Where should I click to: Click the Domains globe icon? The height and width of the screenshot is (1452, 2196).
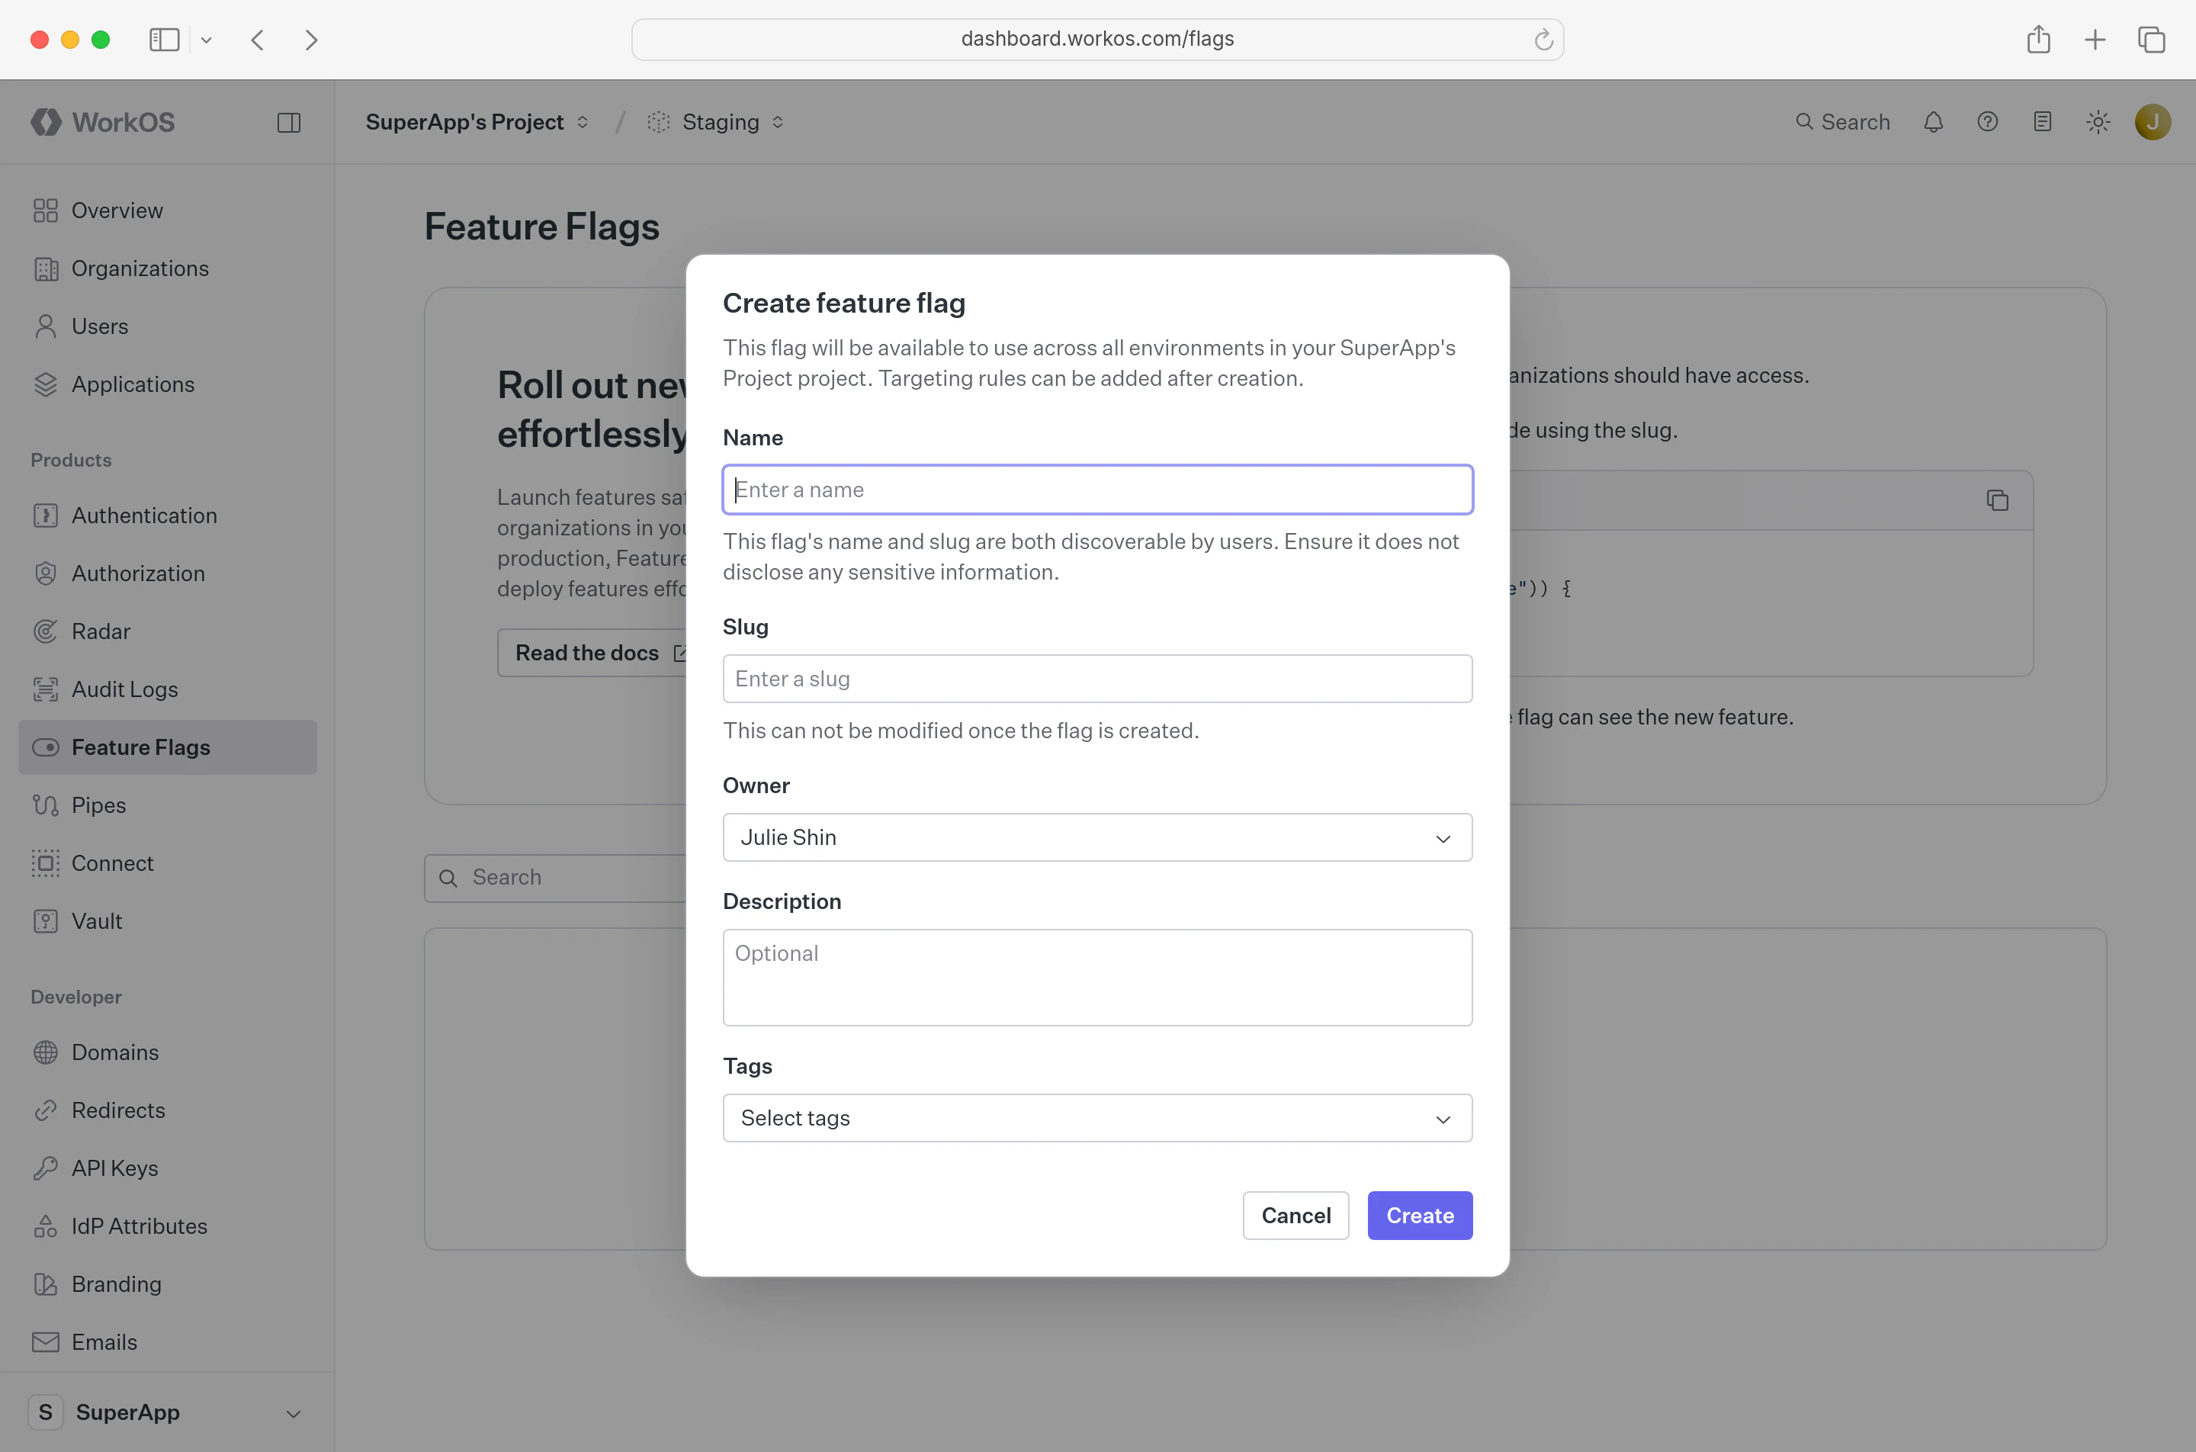[x=45, y=1052]
